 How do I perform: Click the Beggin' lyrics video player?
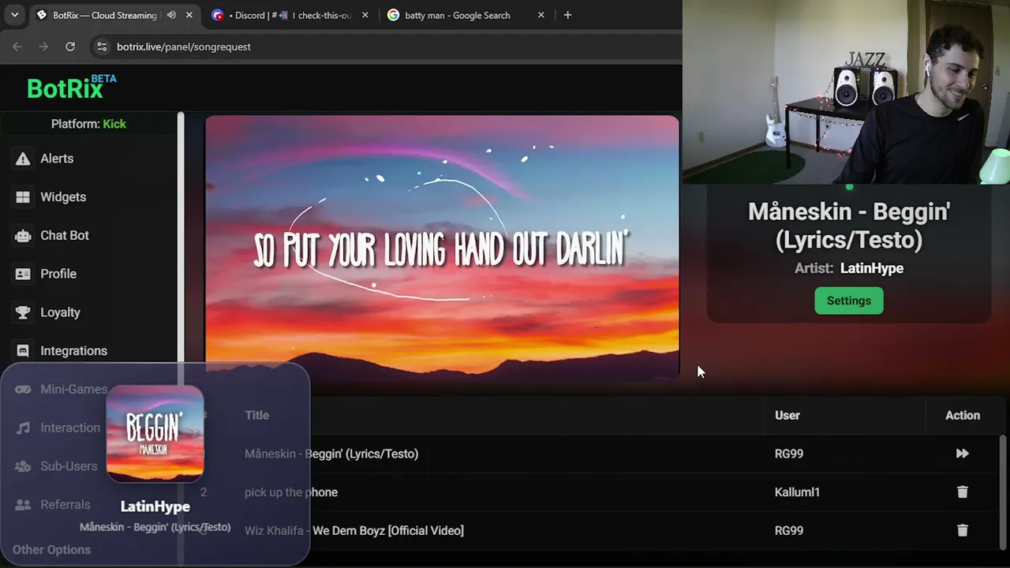click(x=442, y=248)
